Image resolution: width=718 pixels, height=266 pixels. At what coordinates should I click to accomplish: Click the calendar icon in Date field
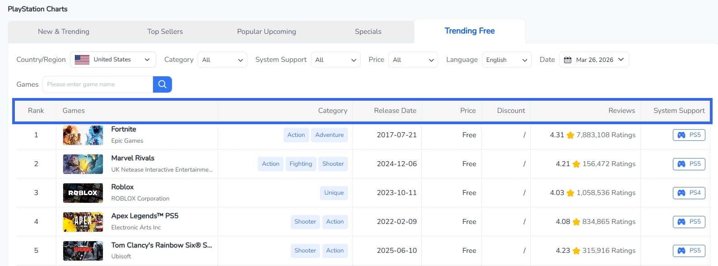point(568,60)
